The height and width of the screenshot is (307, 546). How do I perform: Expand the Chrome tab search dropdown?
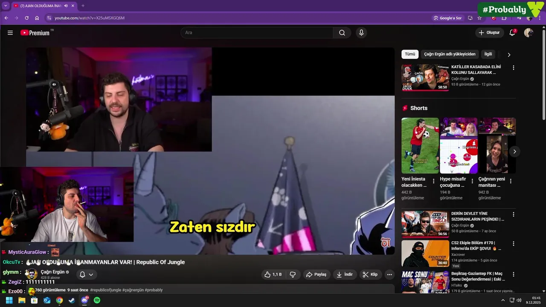coord(6,6)
